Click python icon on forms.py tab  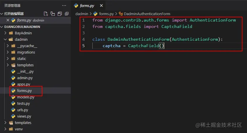76,6
